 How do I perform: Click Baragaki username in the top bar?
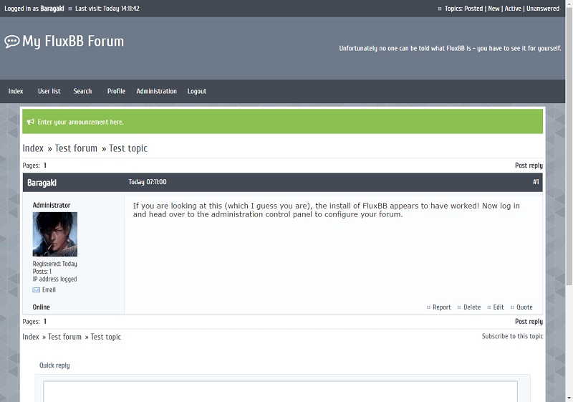(52, 8)
